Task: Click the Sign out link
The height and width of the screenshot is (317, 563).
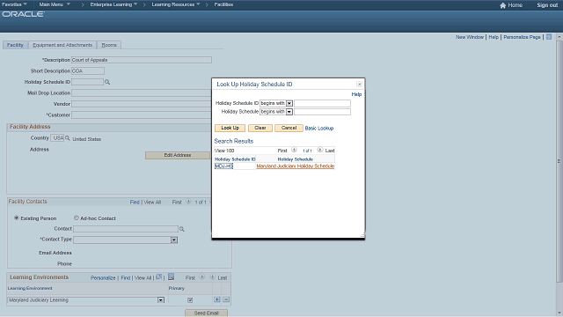Action: [547, 5]
